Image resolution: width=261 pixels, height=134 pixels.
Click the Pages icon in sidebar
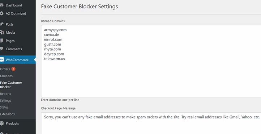tap(1, 41)
